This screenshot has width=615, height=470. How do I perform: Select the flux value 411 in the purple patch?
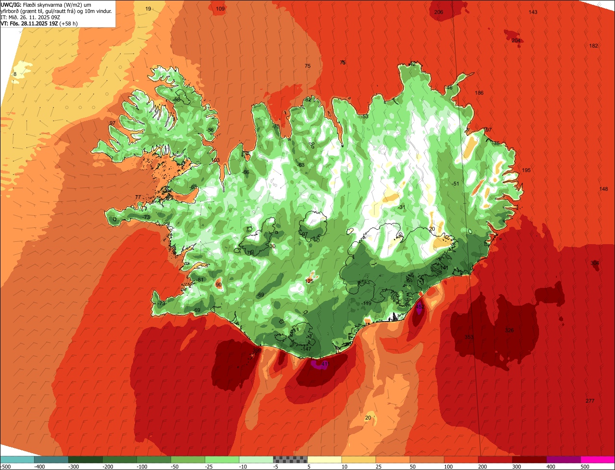click(x=325, y=364)
